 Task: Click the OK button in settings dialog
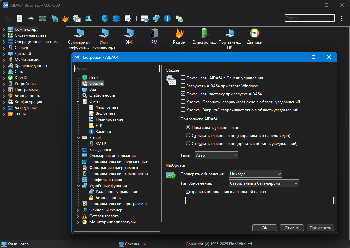pos(265,228)
